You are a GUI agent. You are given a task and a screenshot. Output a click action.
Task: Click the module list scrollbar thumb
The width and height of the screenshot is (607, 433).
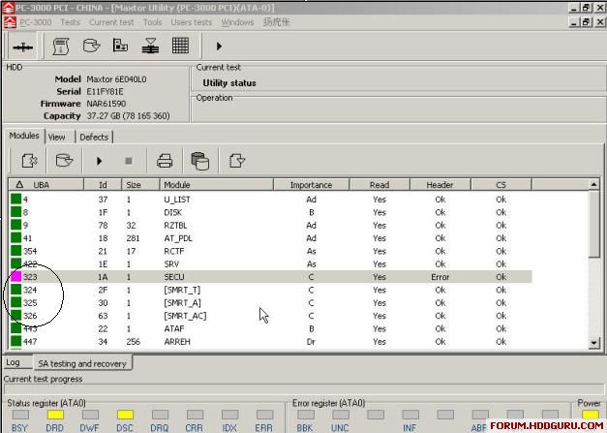[x=593, y=224]
